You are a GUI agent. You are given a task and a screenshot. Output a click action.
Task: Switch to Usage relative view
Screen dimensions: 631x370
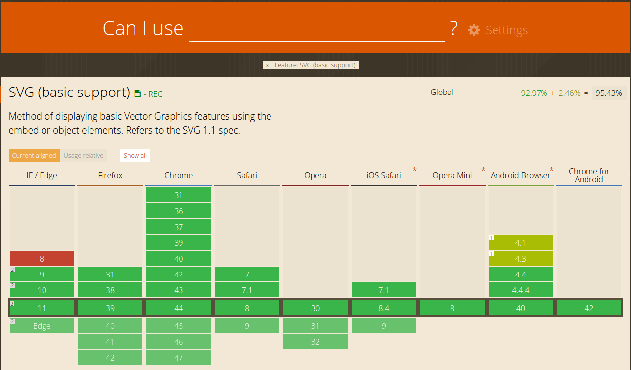(84, 155)
